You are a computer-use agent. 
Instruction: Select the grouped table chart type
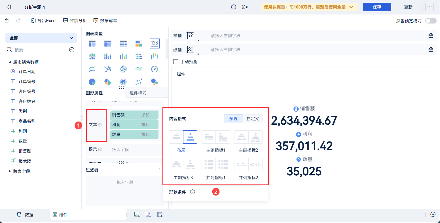(x=92, y=44)
